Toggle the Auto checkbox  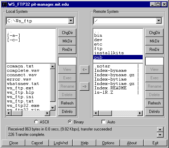click(103, 122)
